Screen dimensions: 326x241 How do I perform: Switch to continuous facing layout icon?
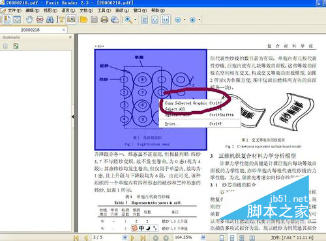(242, 238)
